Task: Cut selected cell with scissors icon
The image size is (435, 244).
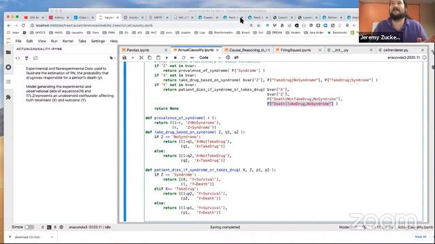Action: coord(141,58)
